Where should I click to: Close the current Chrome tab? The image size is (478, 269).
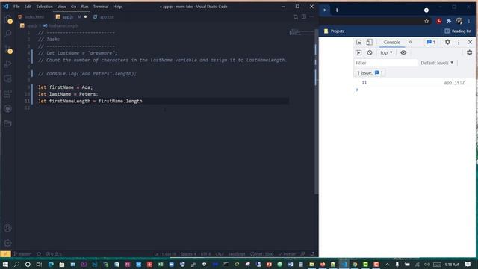(x=325, y=10)
